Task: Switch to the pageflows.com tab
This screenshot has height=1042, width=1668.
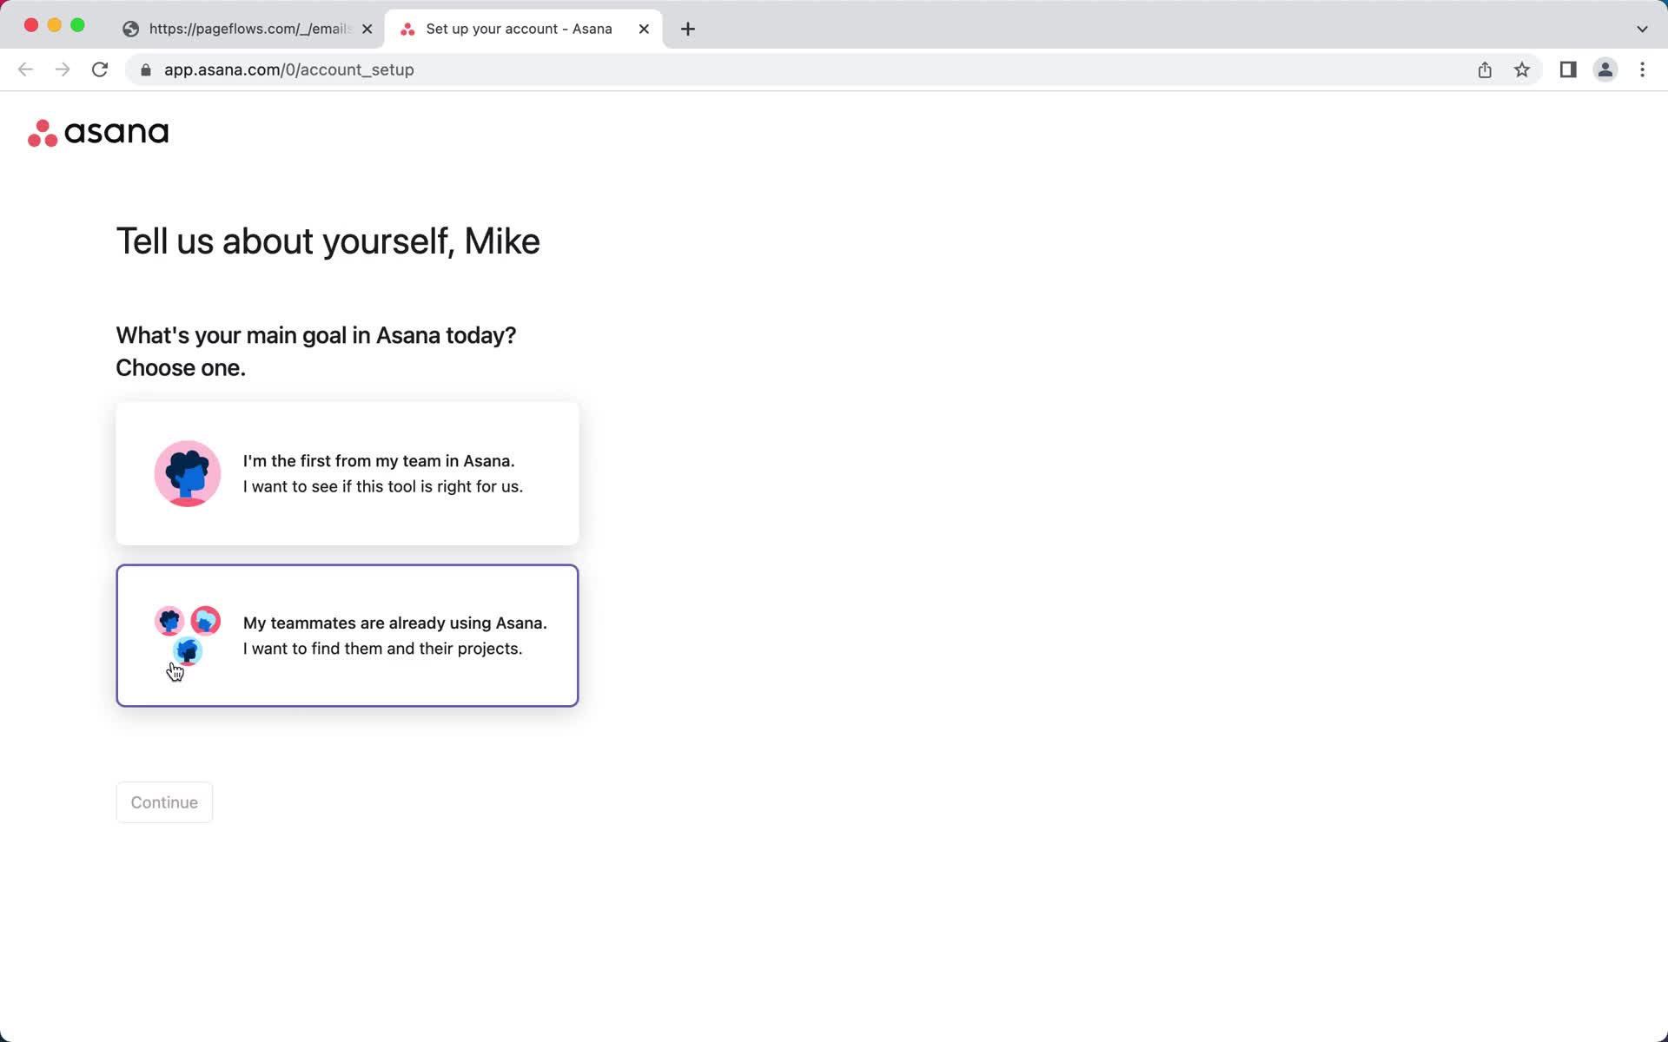Action: [x=248, y=29]
